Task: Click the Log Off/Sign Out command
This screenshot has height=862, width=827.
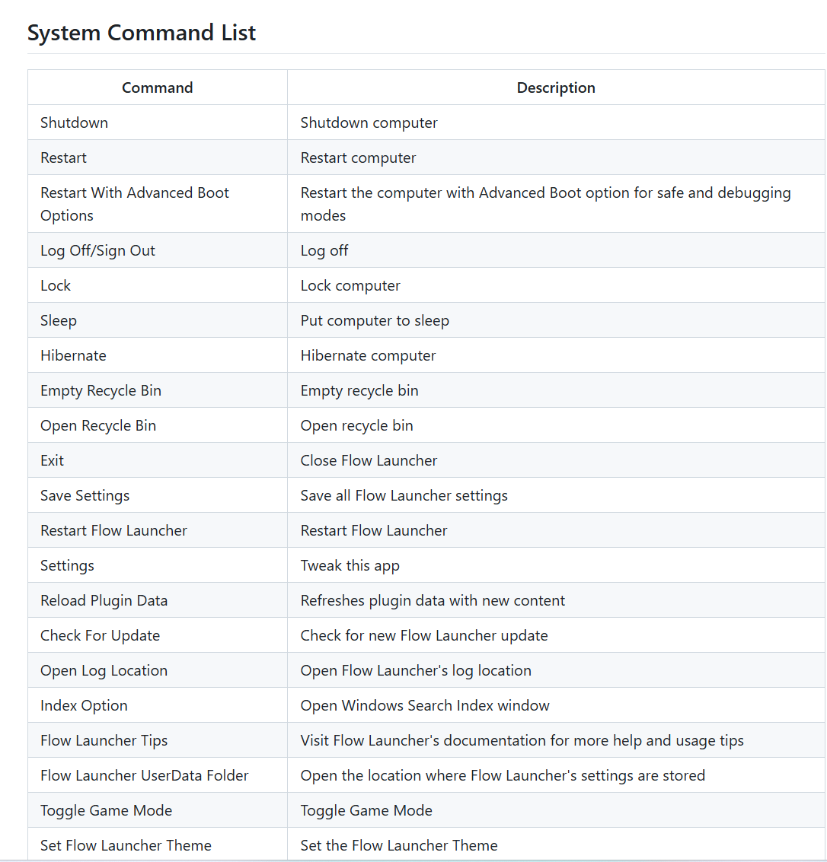Action: tap(98, 250)
